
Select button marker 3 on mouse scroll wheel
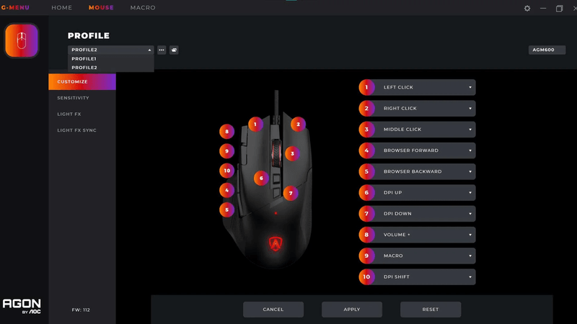click(x=291, y=153)
